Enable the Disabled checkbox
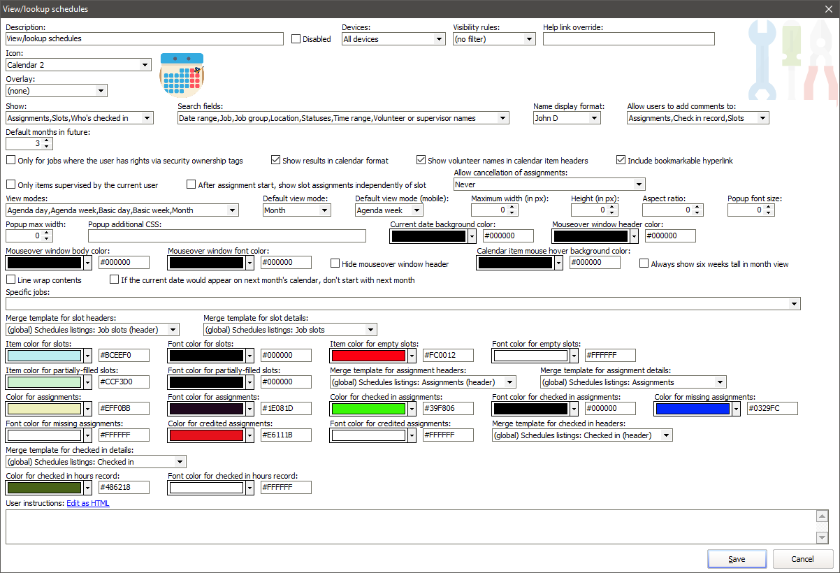 (296, 39)
